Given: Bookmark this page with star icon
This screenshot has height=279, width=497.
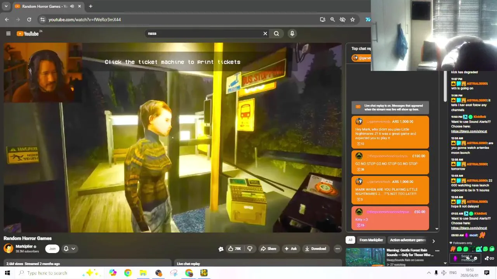Looking at the screenshot, I should tap(353, 19).
